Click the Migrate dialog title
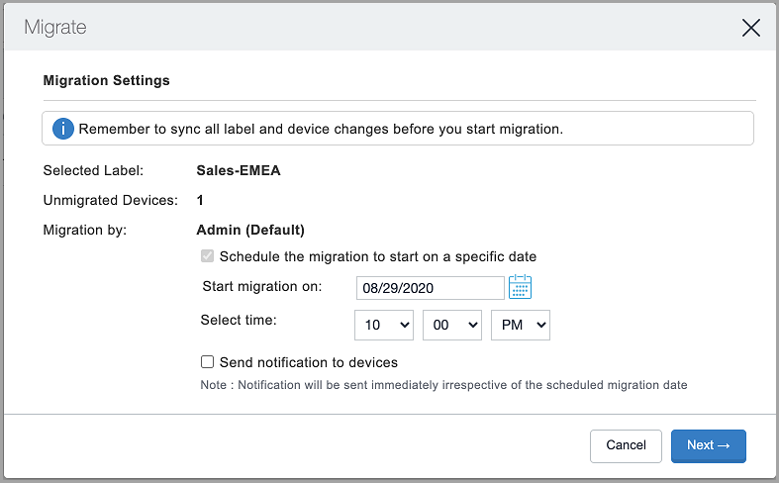This screenshot has width=779, height=483. click(55, 28)
